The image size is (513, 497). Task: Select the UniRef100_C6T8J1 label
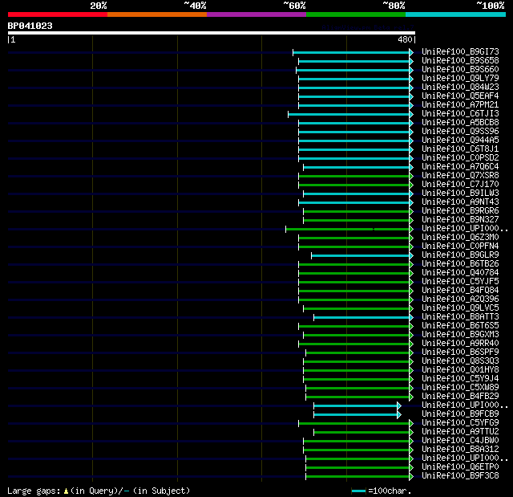(x=460, y=149)
